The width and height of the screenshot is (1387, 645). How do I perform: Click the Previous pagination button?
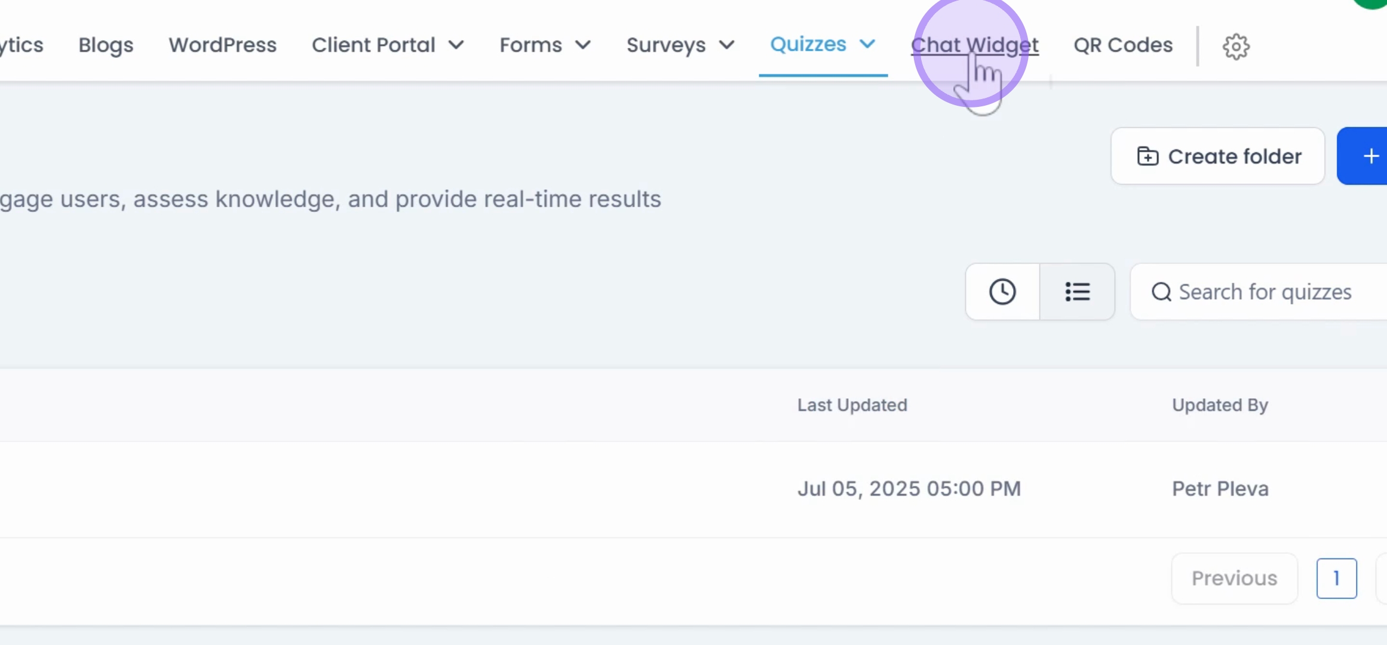1235,578
